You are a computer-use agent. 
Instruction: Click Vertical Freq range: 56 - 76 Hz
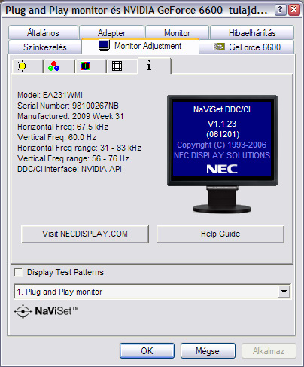click(73, 158)
